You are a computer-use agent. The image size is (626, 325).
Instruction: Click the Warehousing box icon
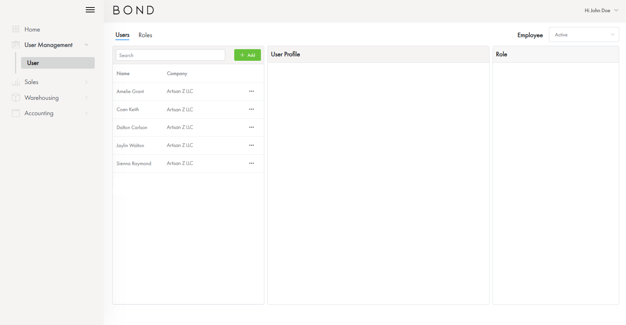pos(16,98)
